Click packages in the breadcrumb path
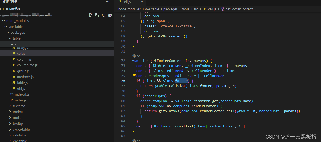 click(170, 9)
